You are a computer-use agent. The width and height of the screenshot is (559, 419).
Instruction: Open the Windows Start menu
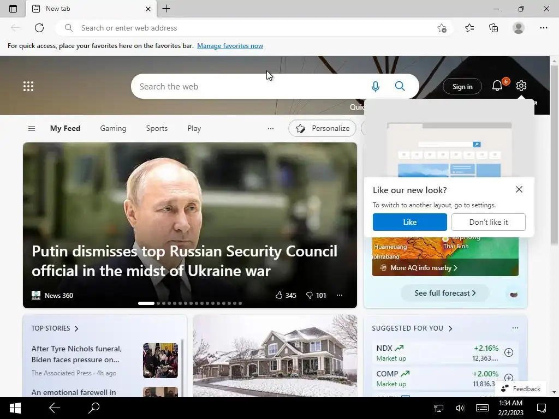15,408
